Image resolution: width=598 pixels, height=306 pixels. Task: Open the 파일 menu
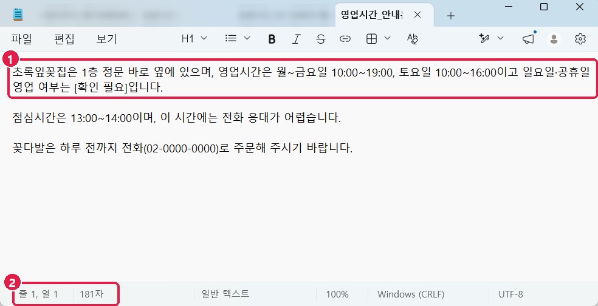click(21, 39)
